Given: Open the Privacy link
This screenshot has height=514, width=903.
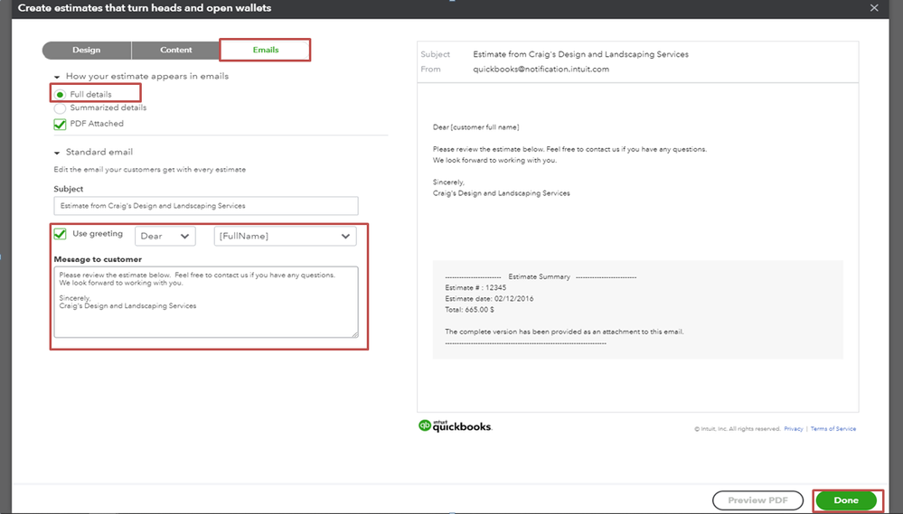Looking at the screenshot, I should click(793, 429).
